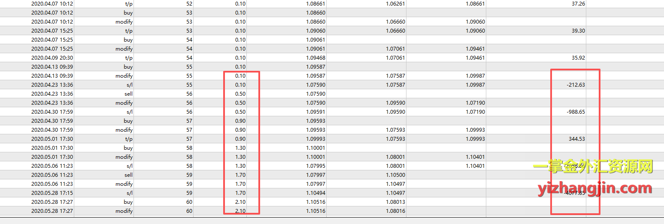
Task: Select the 'sell' type cell for order 56
Action: (128, 94)
